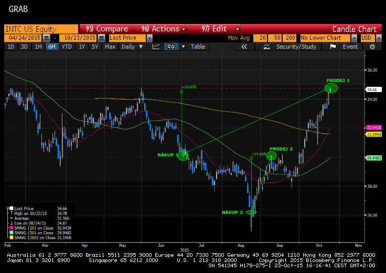This screenshot has width=386, height=273.
Task: Click the magenta SMAVG (20) legend swatch
Action: [x=12, y=228]
